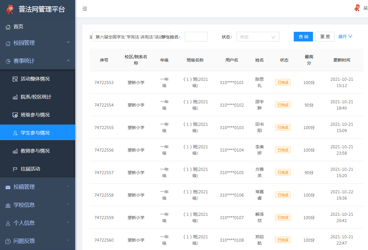
Task: Click the 学生姓名 input field
Action: tap(196, 36)
